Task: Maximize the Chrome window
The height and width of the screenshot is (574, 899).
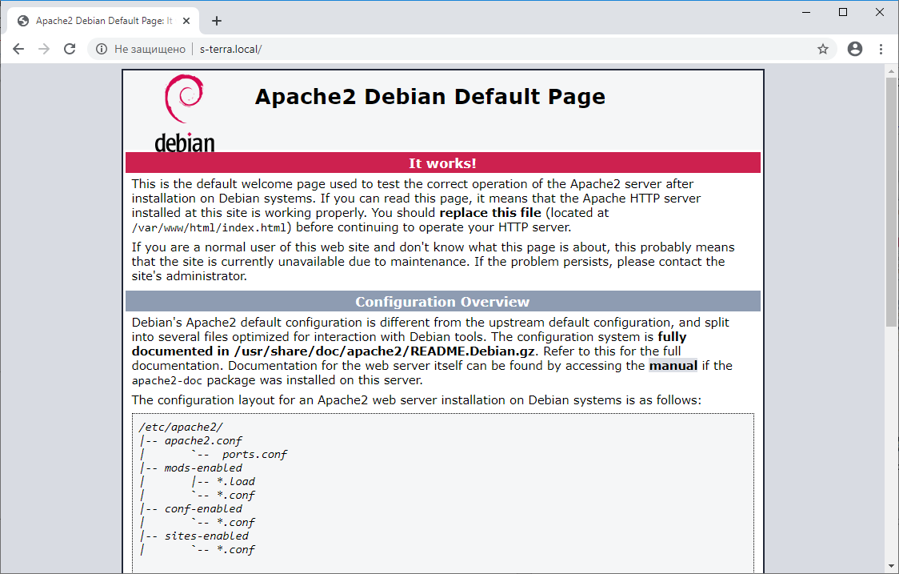Action: pyautogui.click(x=843, y=12)
